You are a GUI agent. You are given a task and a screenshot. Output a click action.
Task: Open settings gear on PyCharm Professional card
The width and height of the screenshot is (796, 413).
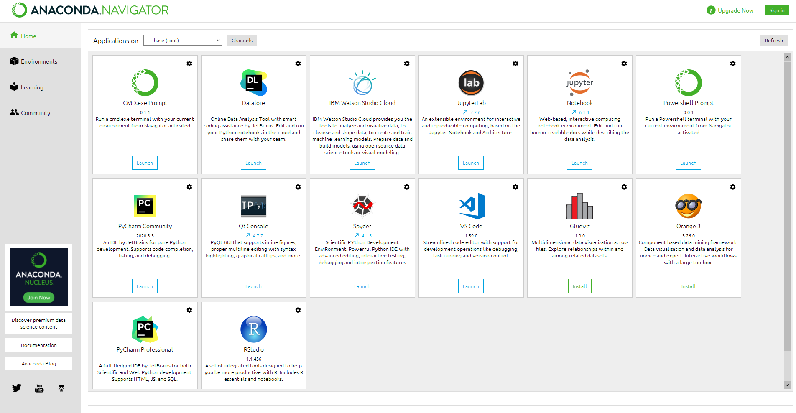coord(189,310)
